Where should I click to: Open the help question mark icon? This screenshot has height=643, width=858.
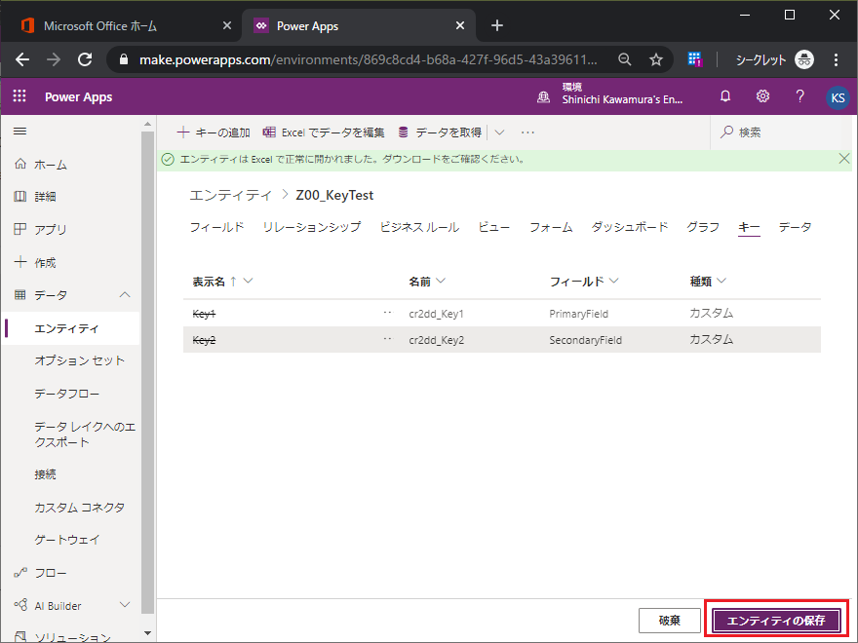tap(799, 96)
